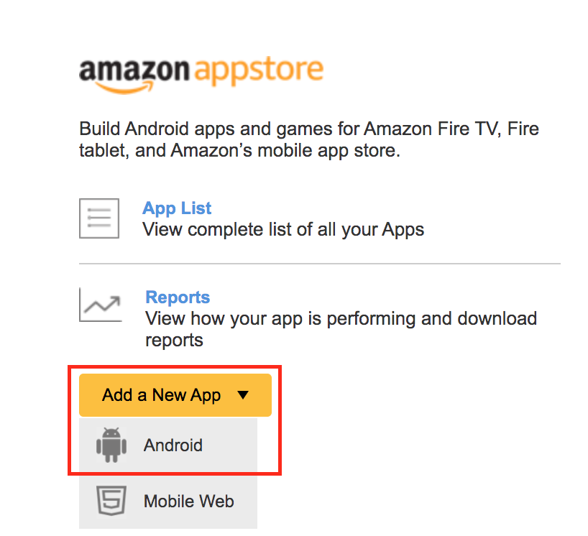Click the word "reports" under Reports description
This screenshot has height=536, width=588.
174,340
